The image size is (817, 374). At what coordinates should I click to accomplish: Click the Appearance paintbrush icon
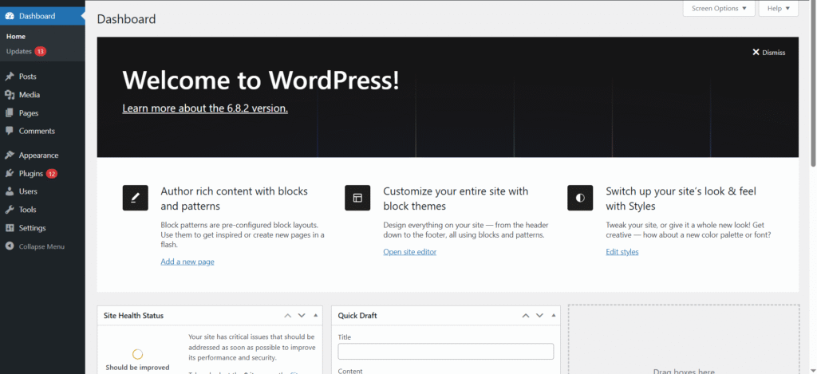point(10,156)
